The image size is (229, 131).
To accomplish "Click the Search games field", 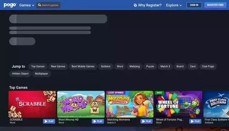I will pyautogui.click(x=48, y=5).
